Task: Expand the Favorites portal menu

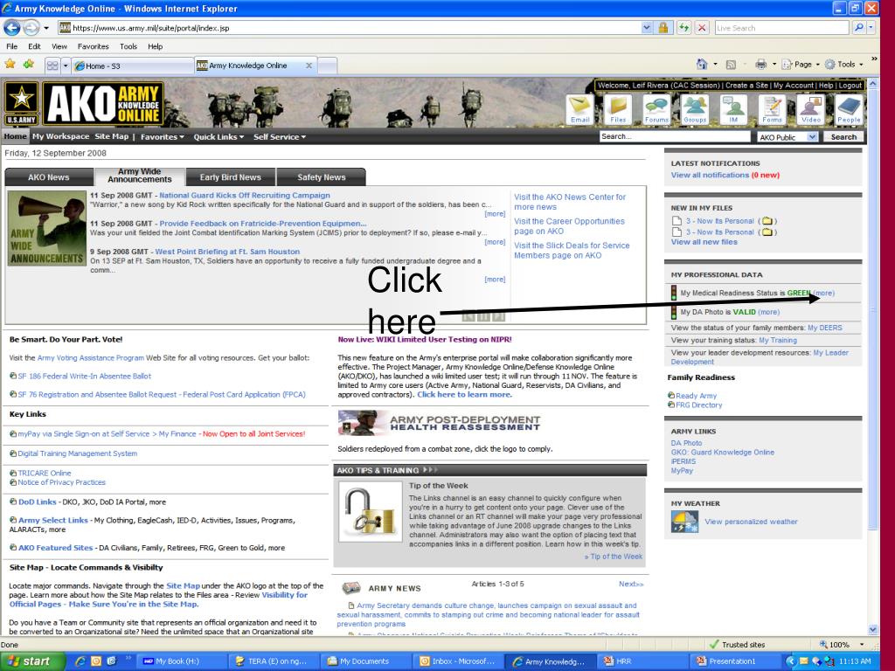Action: click(x=162, y=137)
